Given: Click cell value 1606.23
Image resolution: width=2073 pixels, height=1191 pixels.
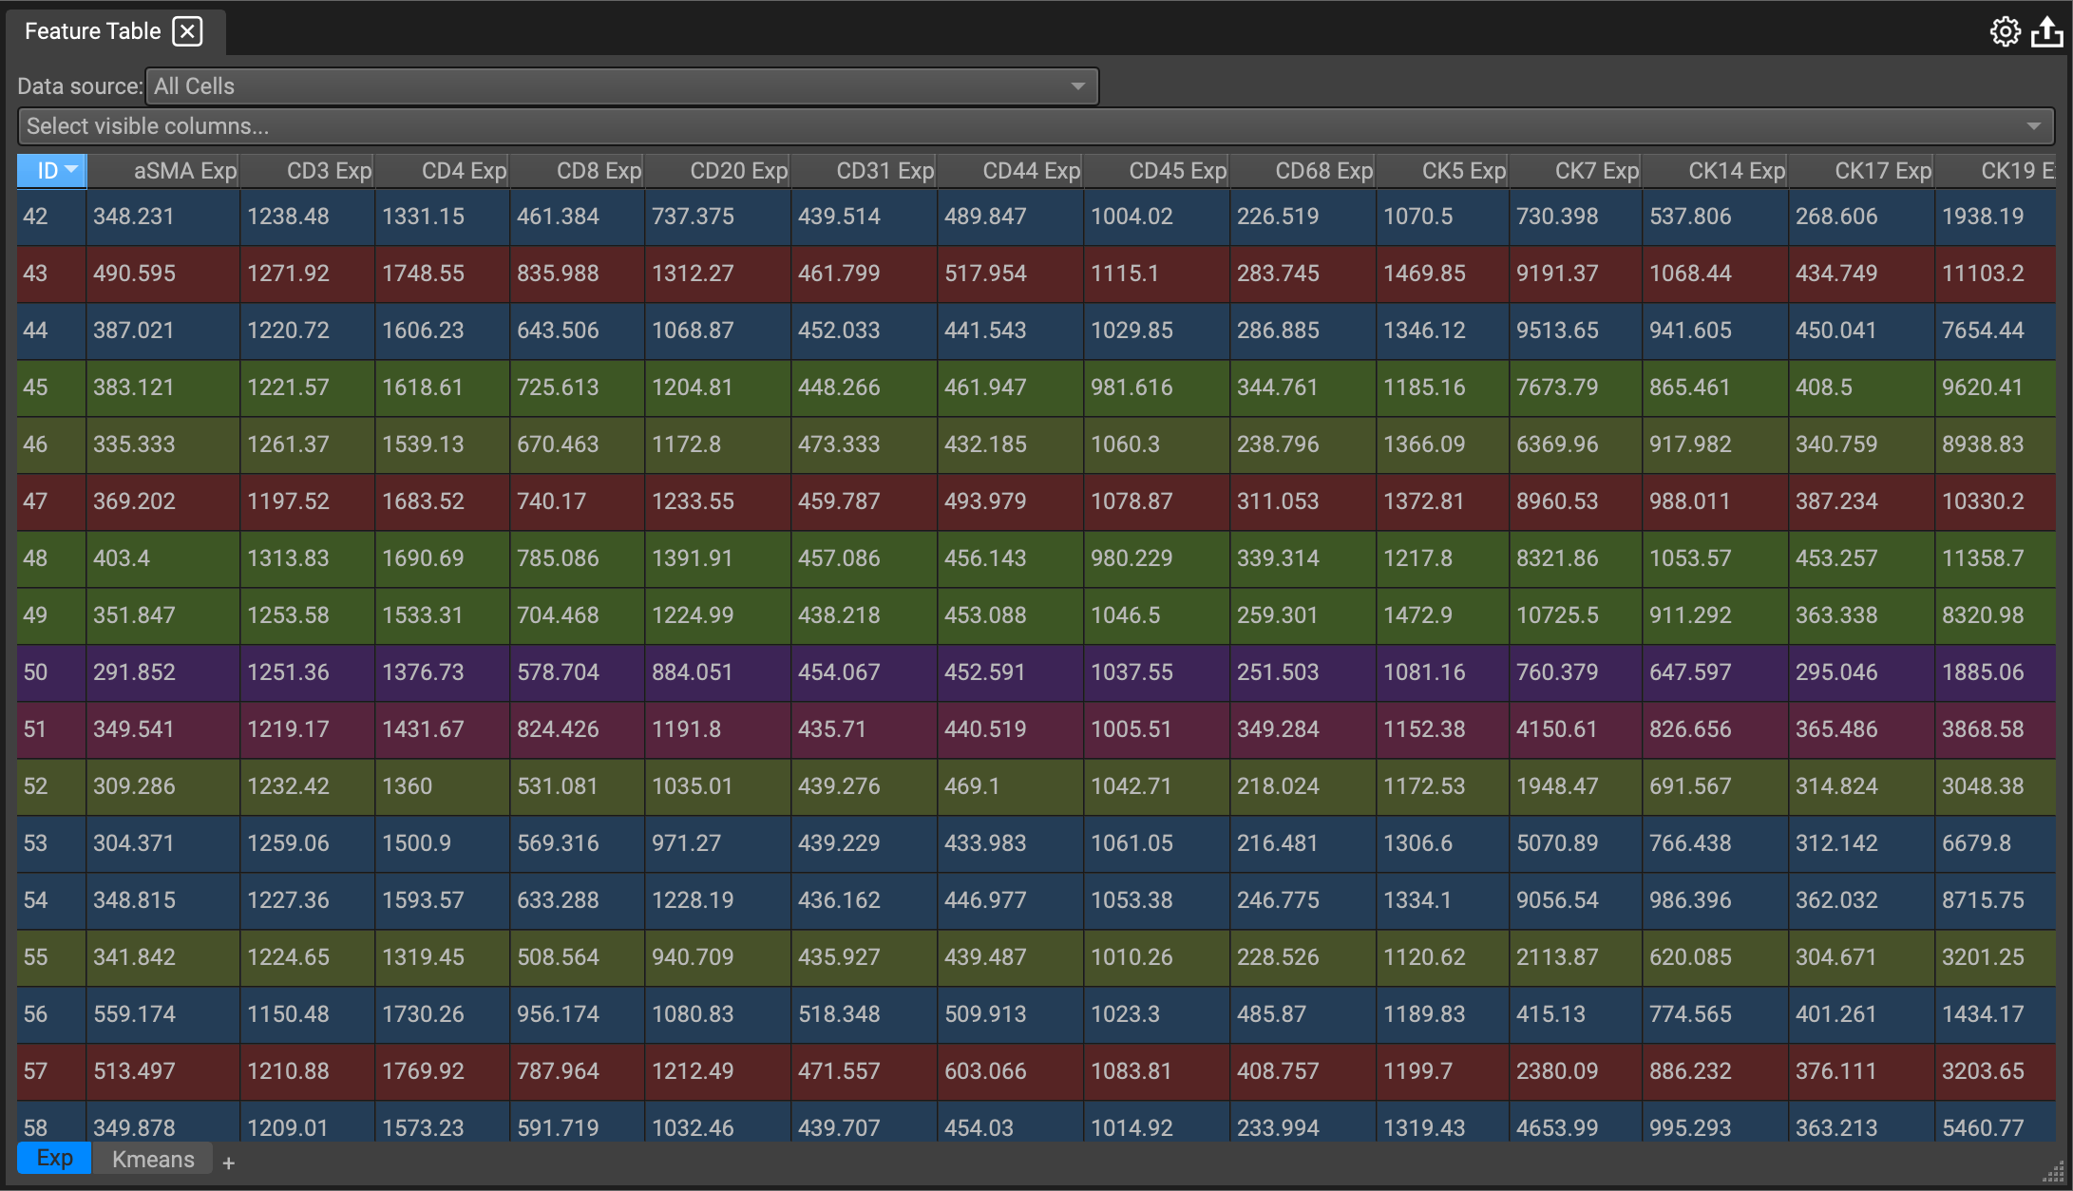Looking at the screenshot, I should (x=423, y=331).
